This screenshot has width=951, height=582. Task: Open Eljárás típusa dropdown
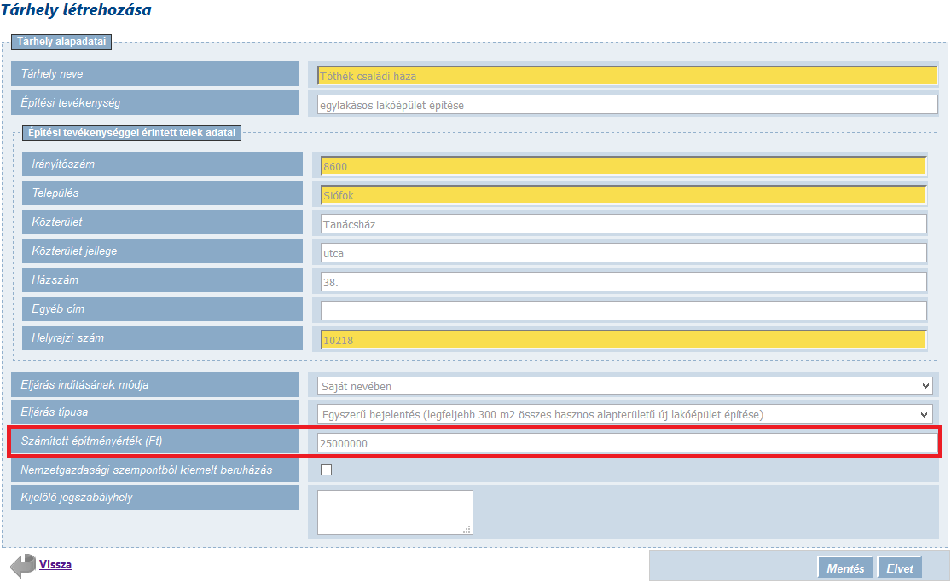(x=624, y=414)
